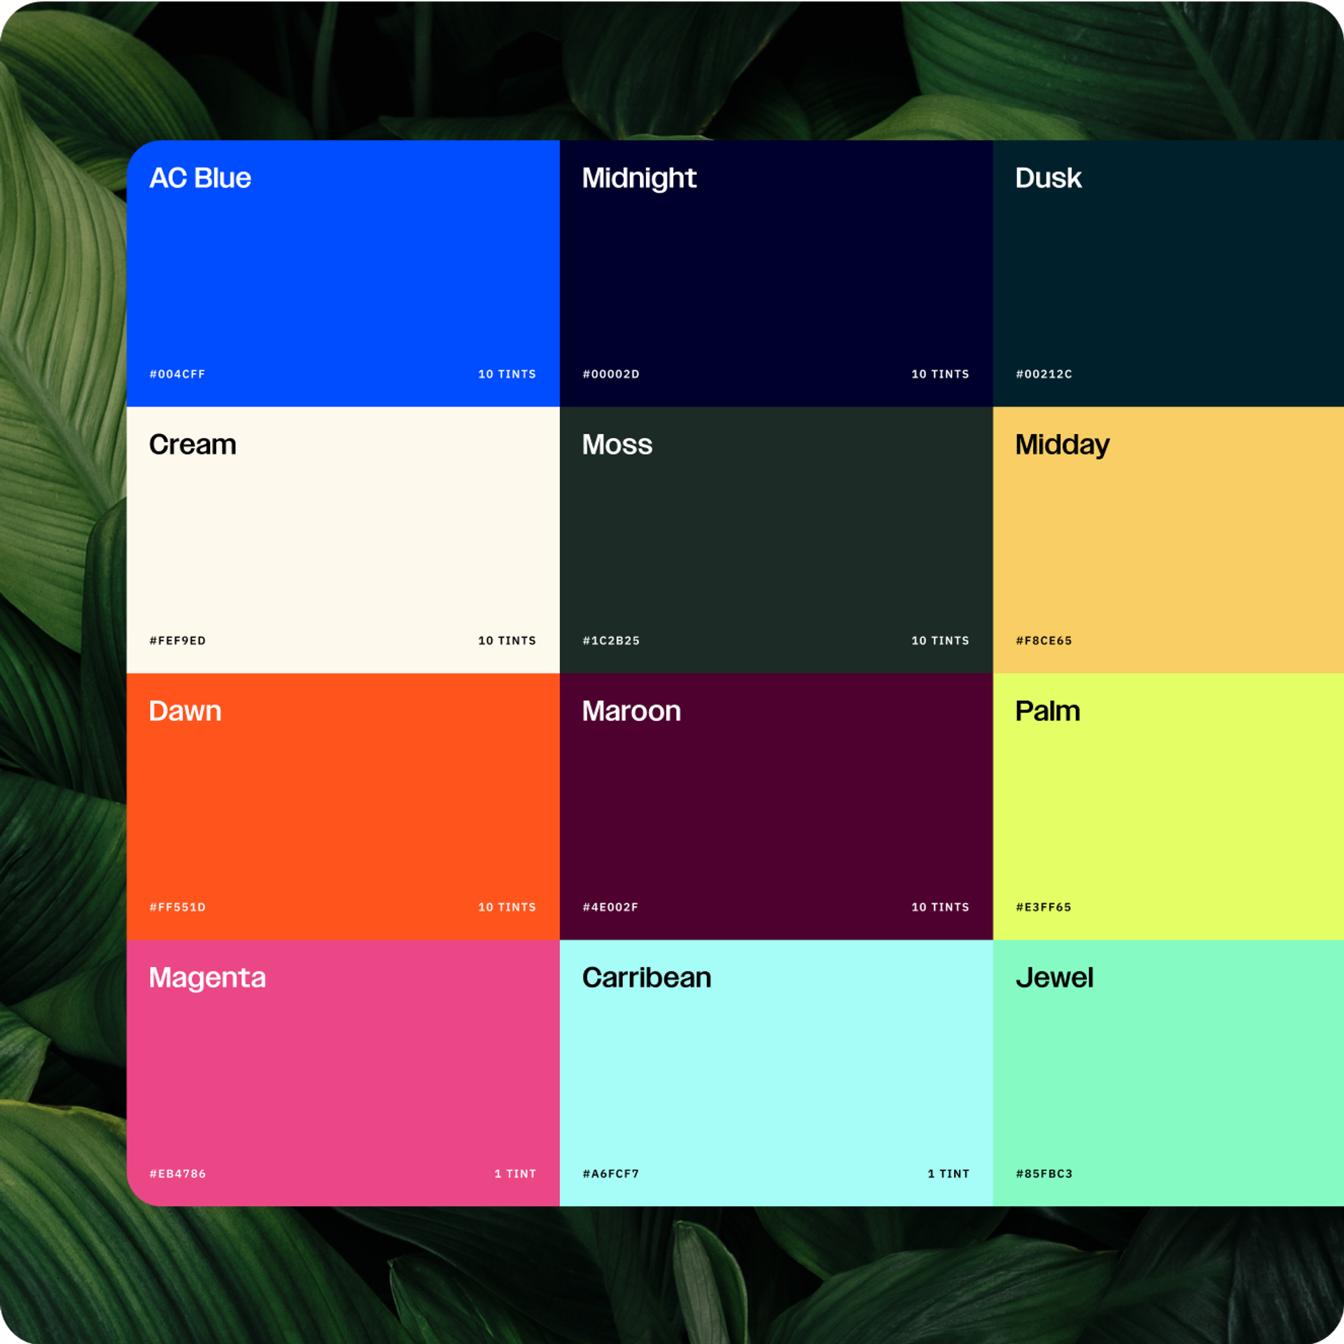The height and width of the screenshot is (1344, 1344).
Task: Click 1 TINT label on Carribean
Action: coord(948,1174)
